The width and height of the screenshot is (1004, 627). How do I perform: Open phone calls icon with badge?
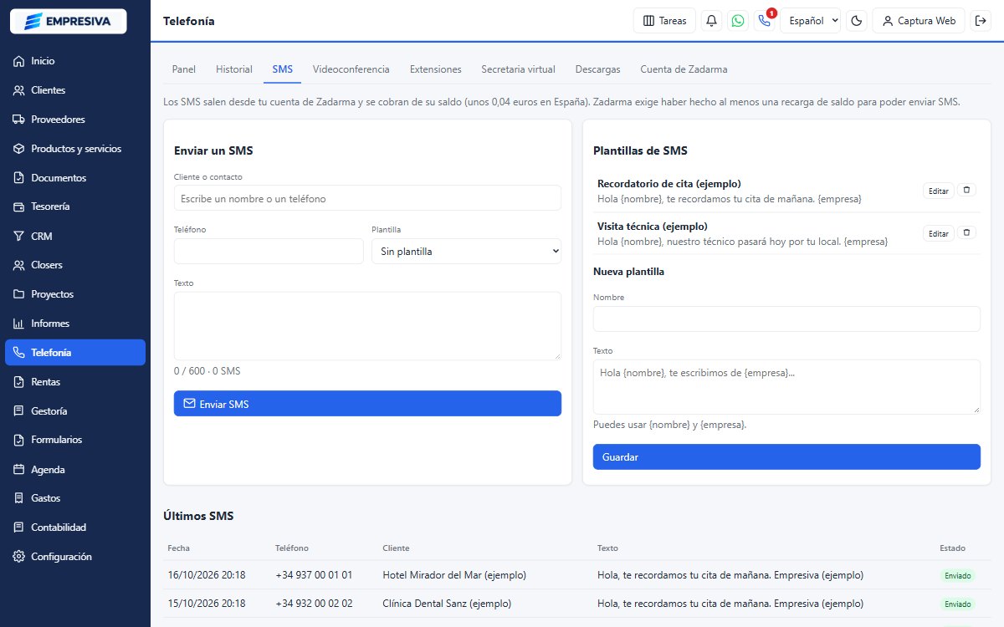tap(764, 21)
